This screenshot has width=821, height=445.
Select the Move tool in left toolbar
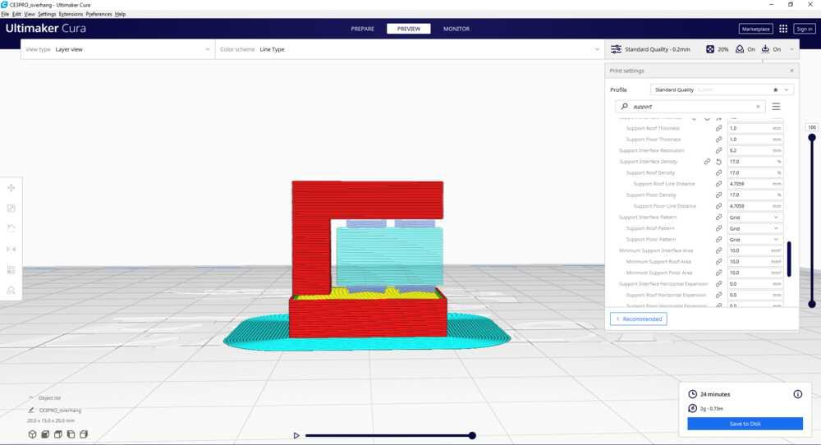click(x=11, y=188)
